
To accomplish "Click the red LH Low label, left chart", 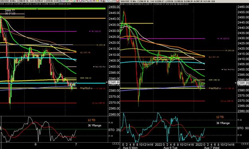I will 98,103.
